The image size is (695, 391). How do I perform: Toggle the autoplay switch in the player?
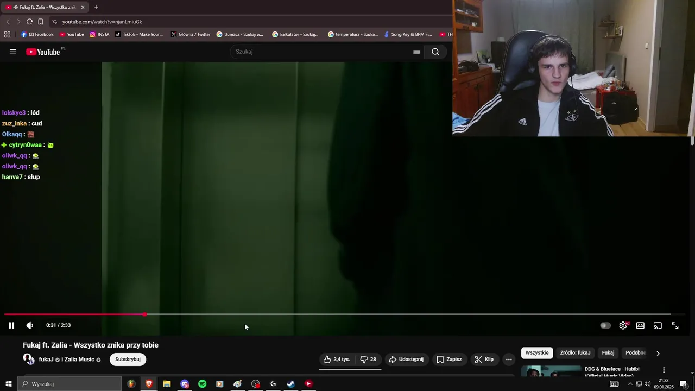(605, 325)
